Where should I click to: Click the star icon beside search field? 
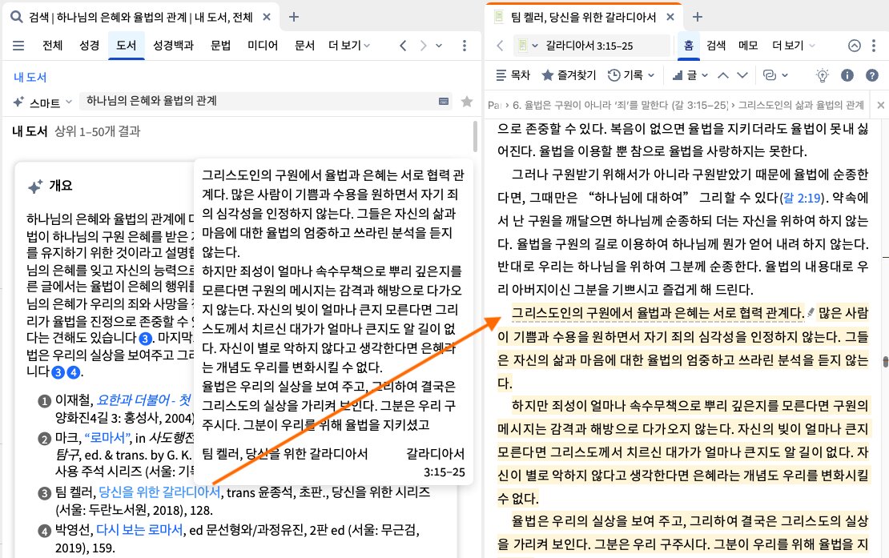click(467, 102)
